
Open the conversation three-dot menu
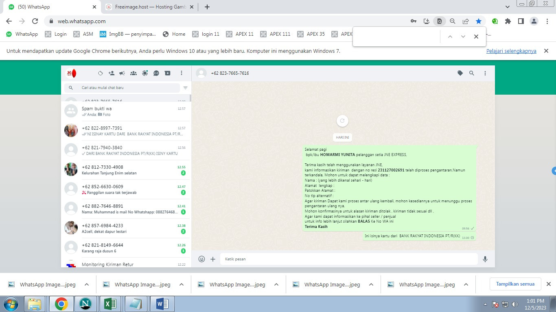point(485,73)
